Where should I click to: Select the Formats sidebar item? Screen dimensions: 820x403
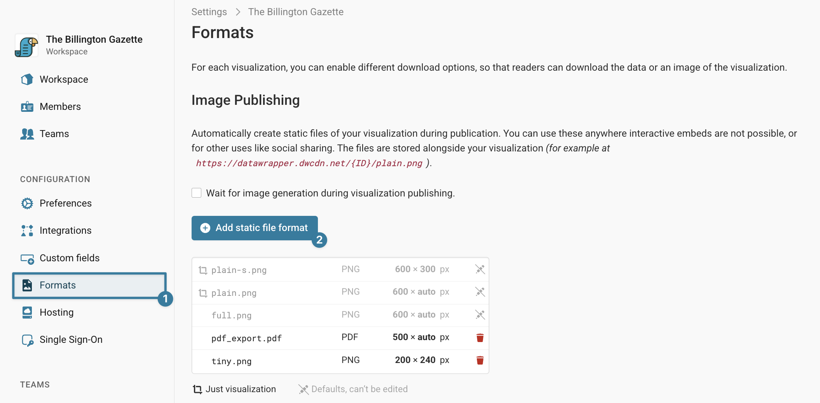(89, 285)
